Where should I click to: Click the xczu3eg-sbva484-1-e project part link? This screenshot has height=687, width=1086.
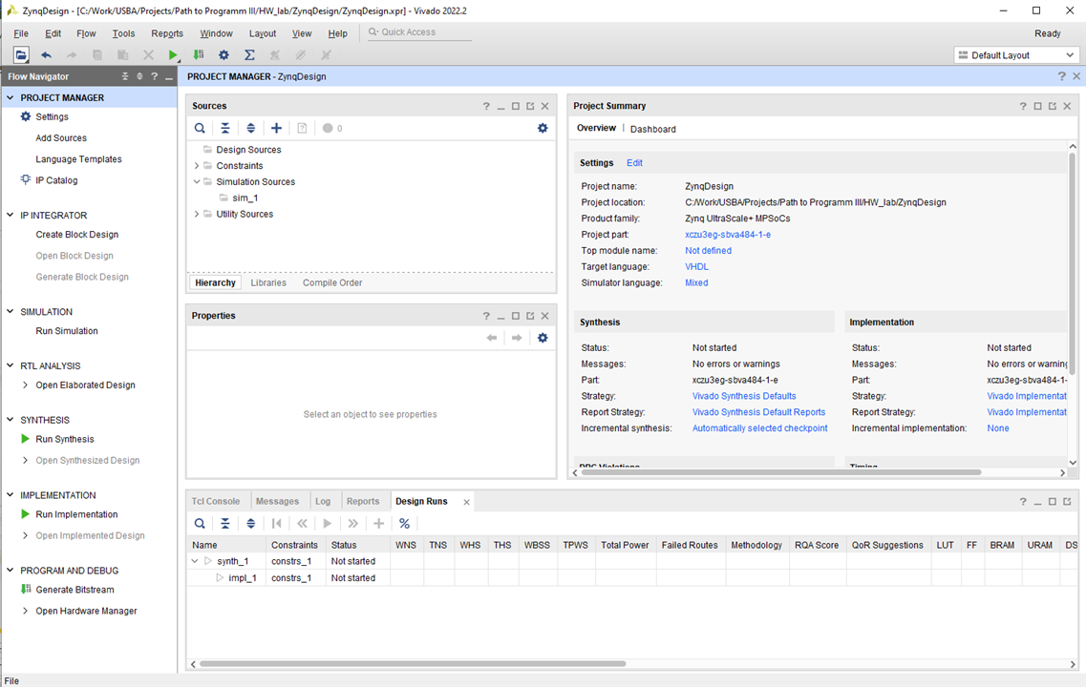coord(727,235)
